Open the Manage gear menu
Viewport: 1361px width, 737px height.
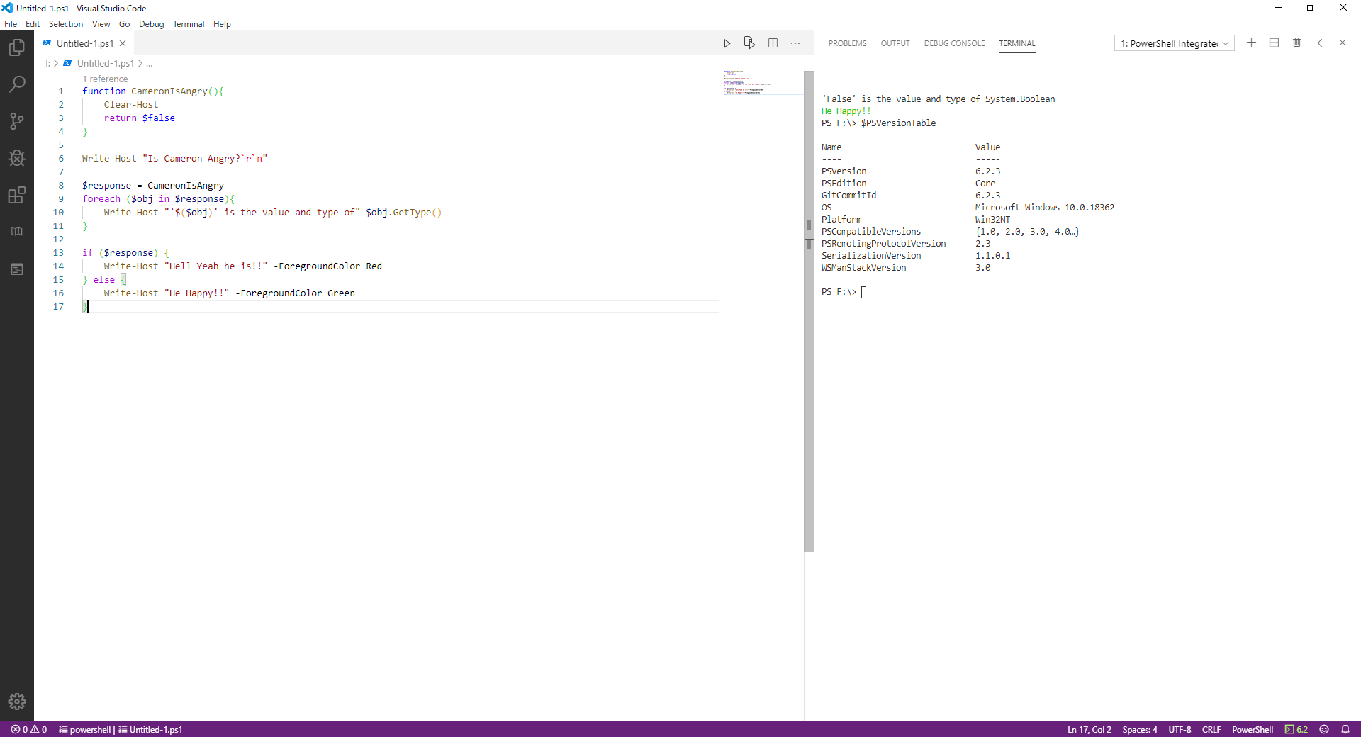(x=17, y=702)
